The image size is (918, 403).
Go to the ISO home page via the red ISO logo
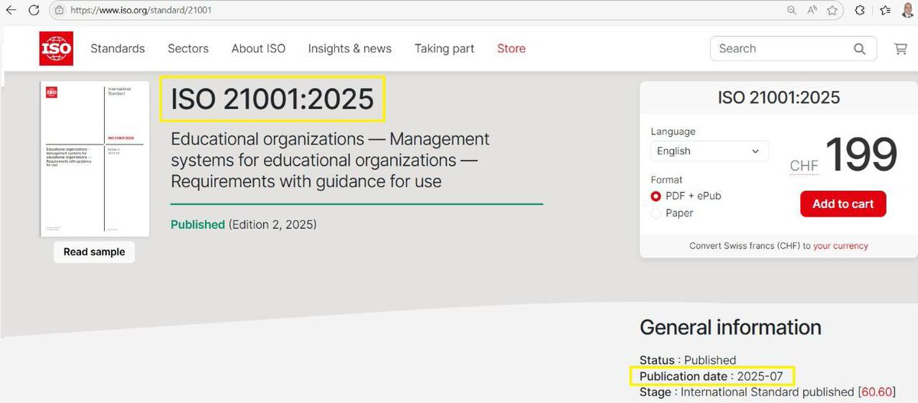click(x=57, y=49)
